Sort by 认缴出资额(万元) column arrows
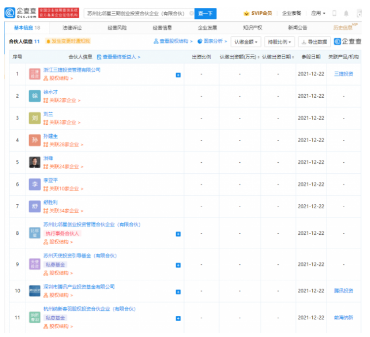The height and width of the screenshot is (337, 370). point(259,57)
